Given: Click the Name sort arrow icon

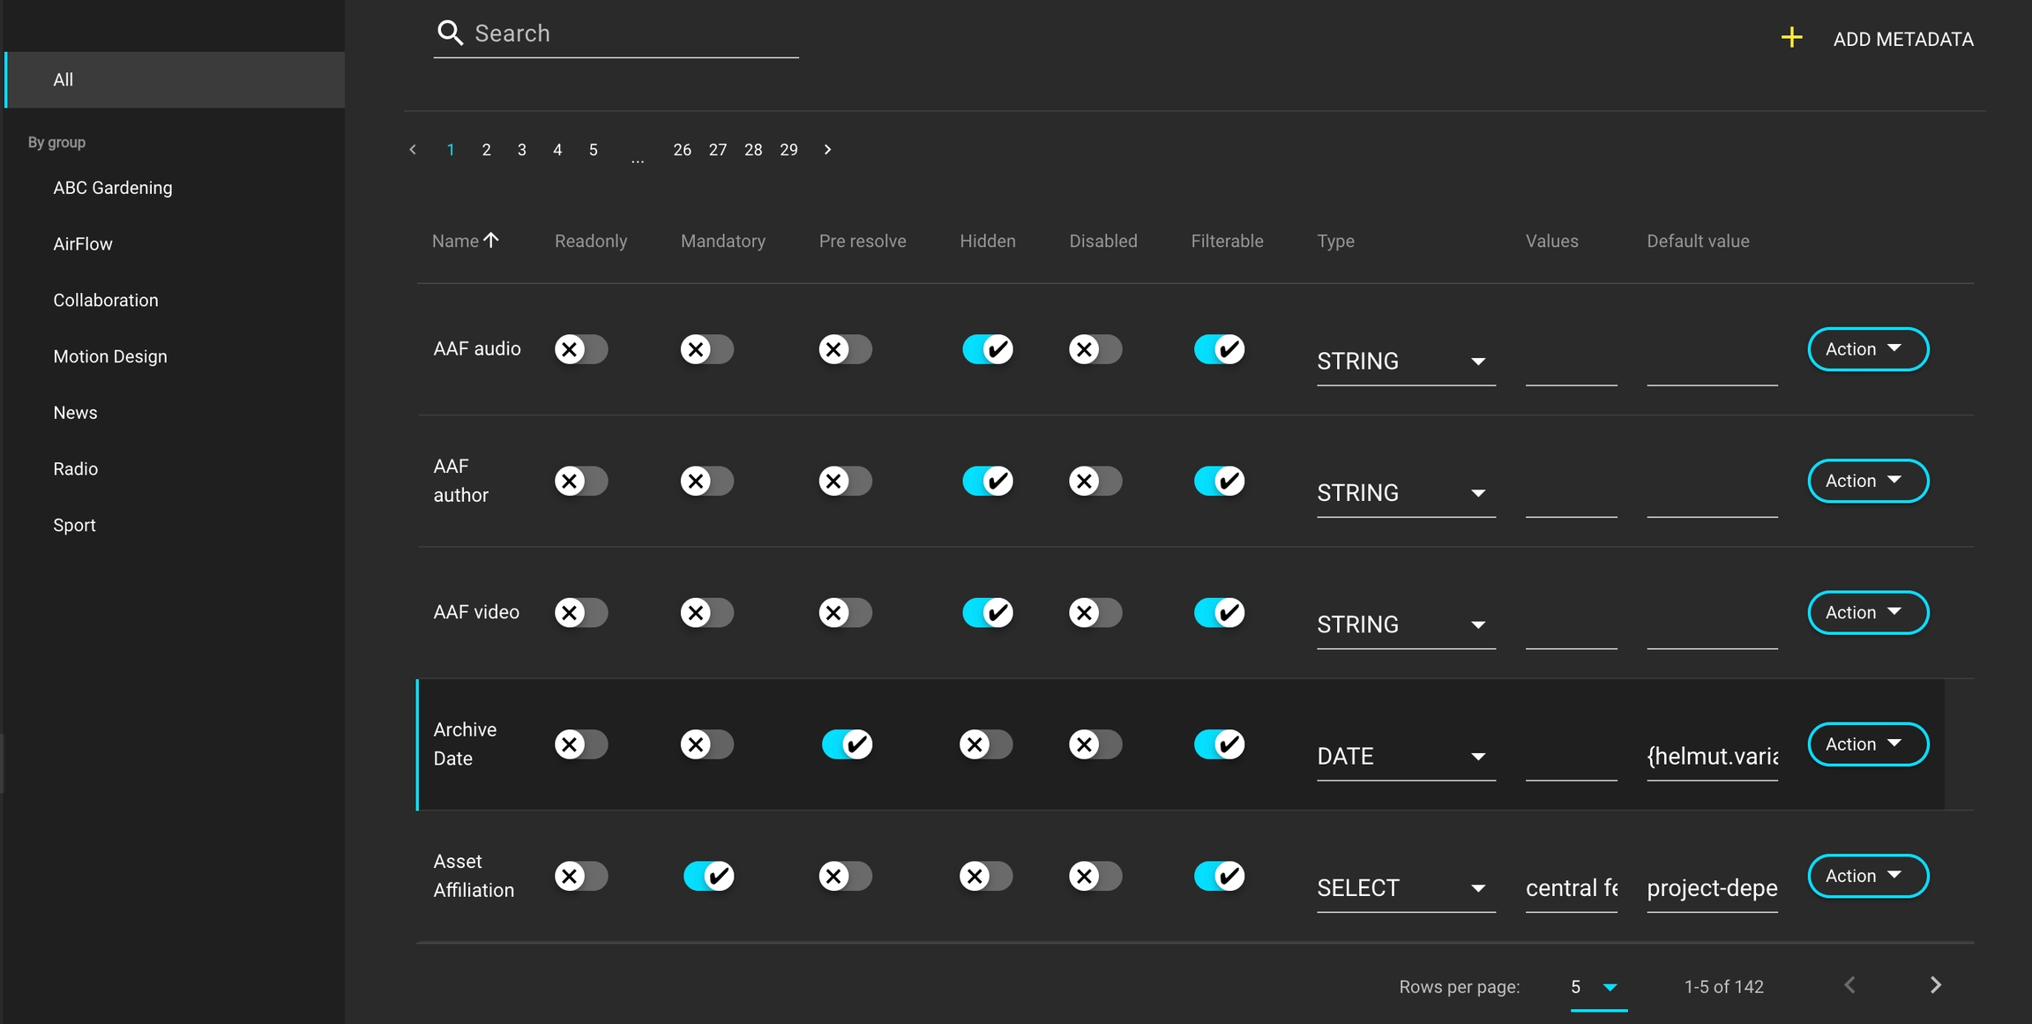Looking at the screenshot, I should pyautogui.click(x=491, y=240).
